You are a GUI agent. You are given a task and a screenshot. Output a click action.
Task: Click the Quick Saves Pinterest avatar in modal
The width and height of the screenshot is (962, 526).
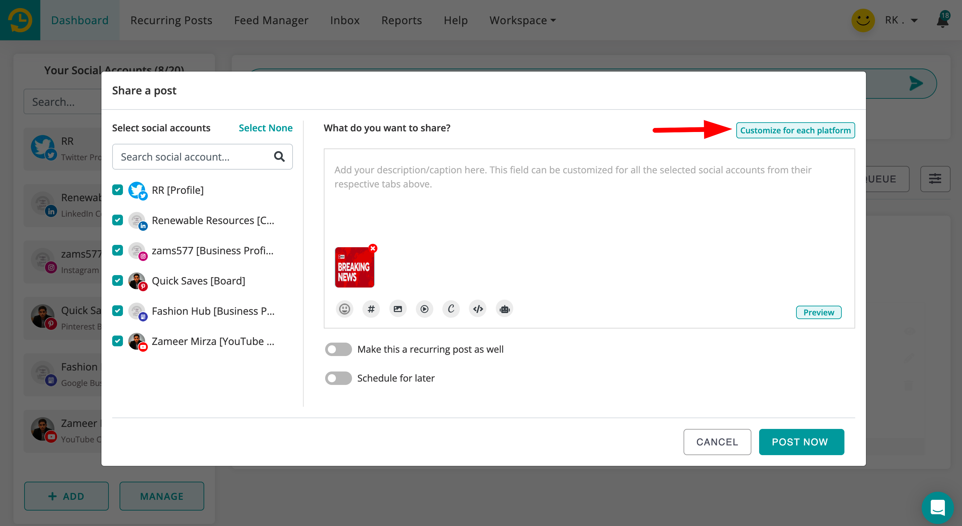point(138,281)
